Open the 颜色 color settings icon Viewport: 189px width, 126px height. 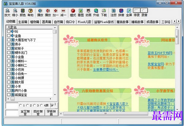coord(23,11)
